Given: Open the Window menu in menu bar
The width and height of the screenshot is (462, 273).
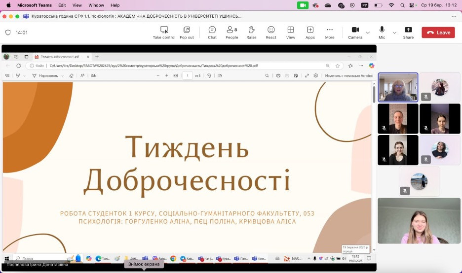Looking at the screenshot, I should point(96,5).
